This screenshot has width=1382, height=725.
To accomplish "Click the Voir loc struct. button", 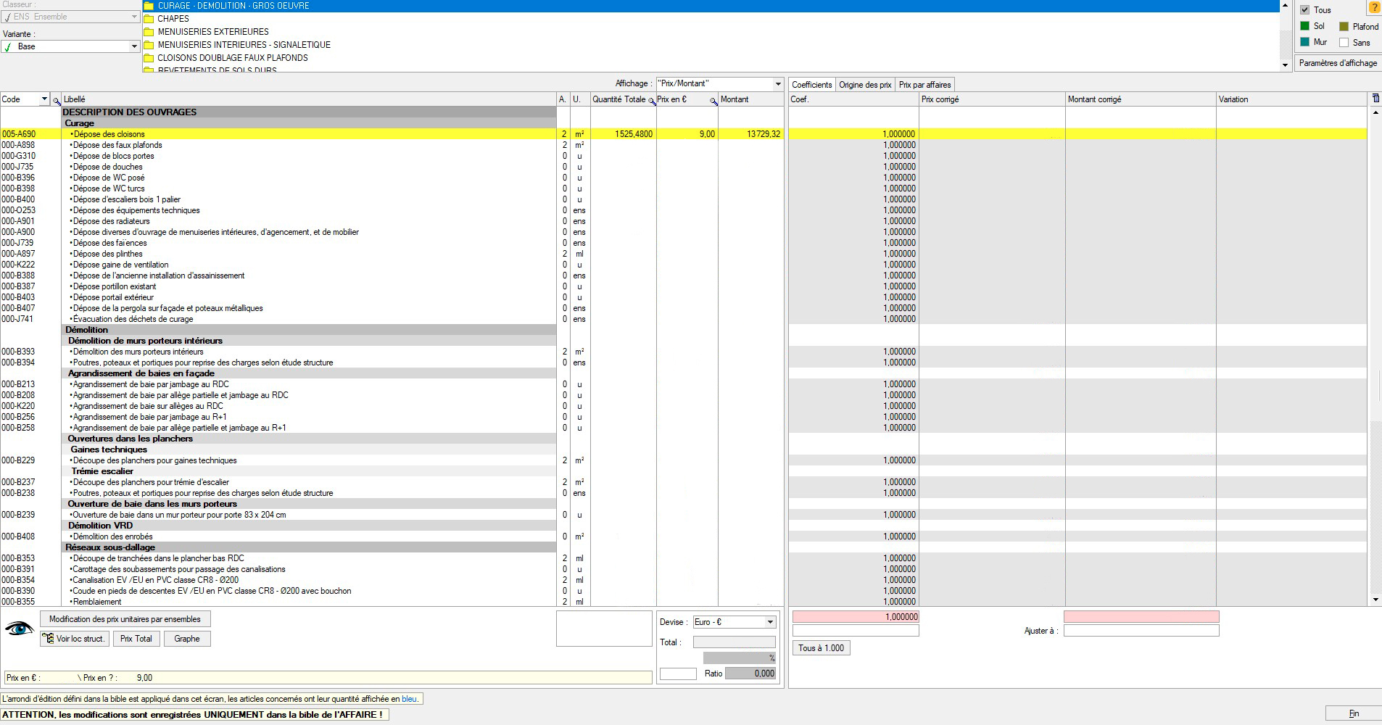I will tap(74, 639).
